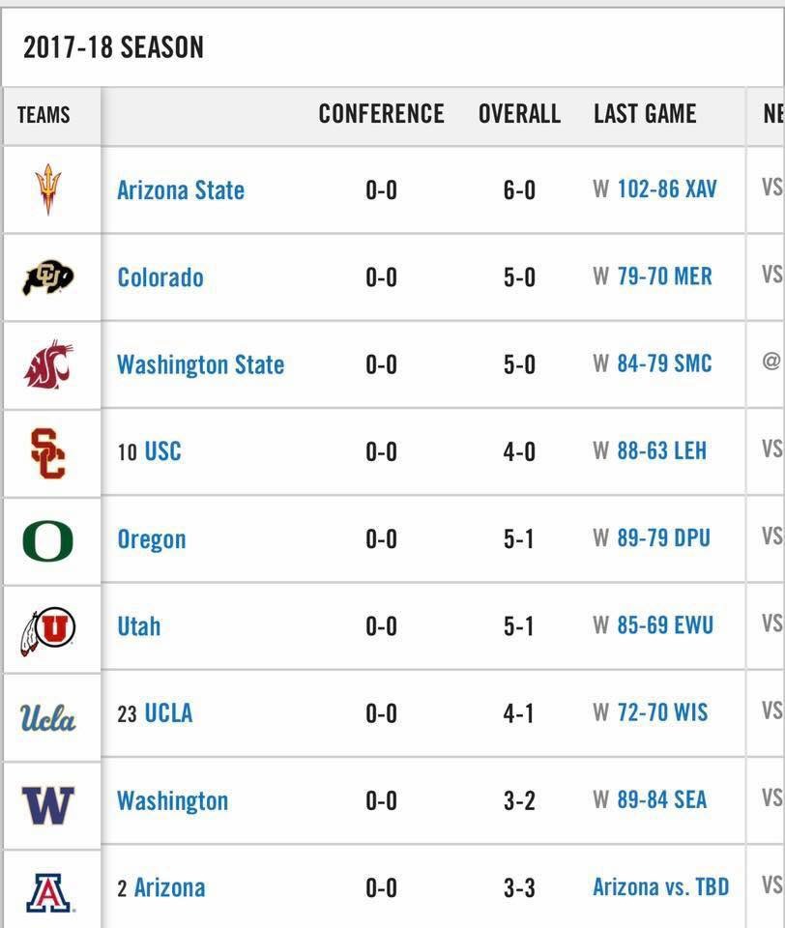Click the Teams column header
The width and height of the screenshot is (785, 928).
pyautogui.click(x=44, y=115)
